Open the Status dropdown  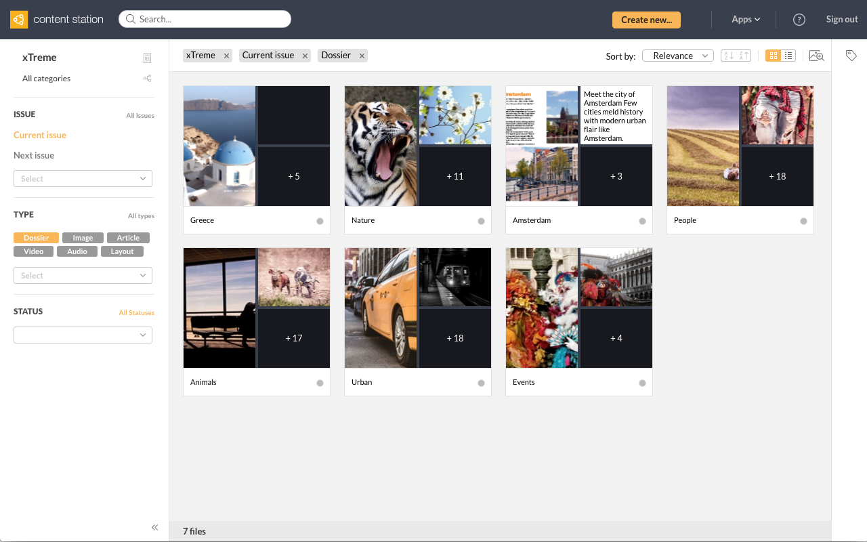coord(83,335)
